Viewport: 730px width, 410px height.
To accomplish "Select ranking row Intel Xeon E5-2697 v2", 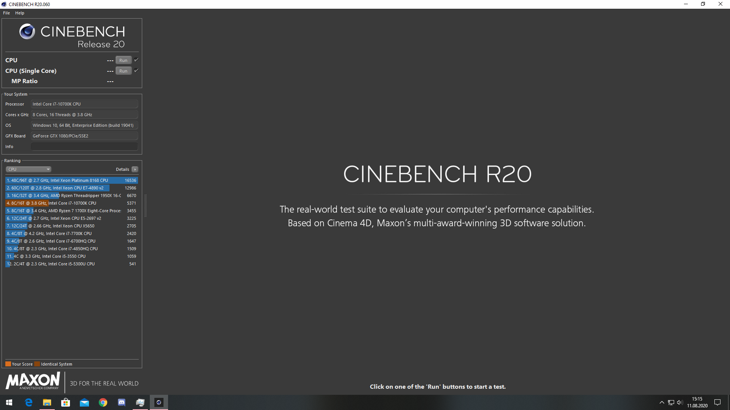I will tap(71, 218).
